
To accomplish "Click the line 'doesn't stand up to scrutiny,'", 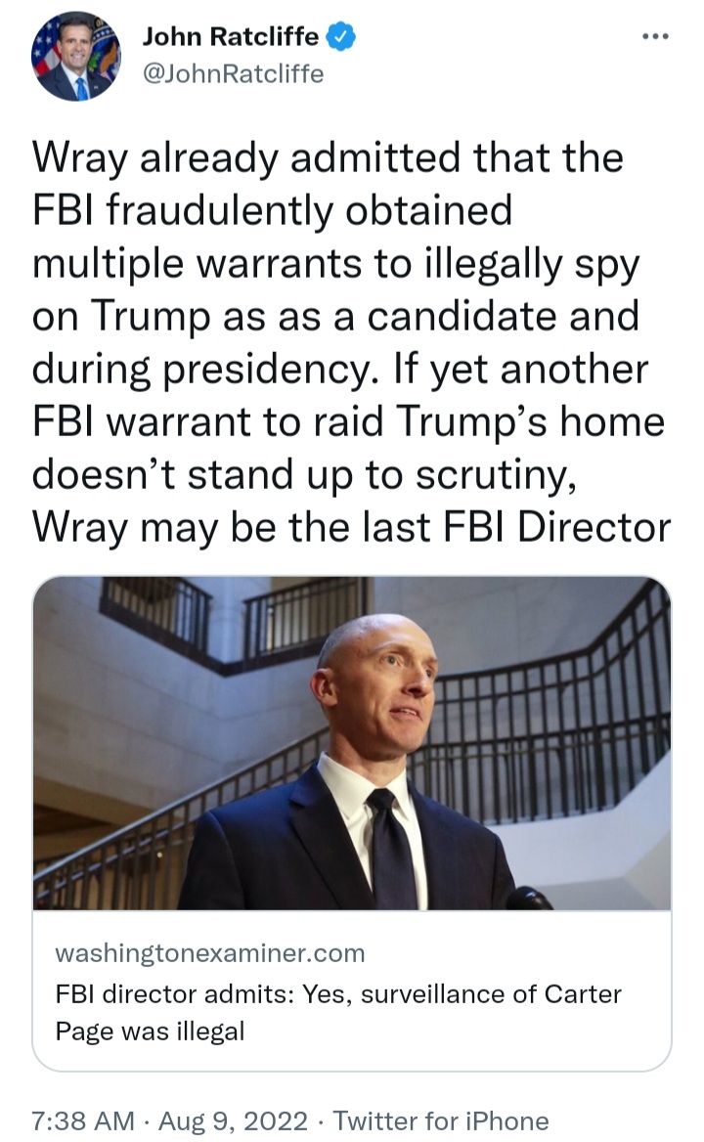I will pos(304,475).
